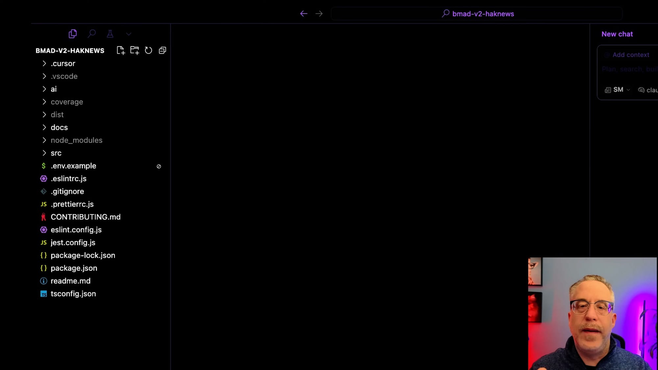Refresh the file explorer

click(x=148, y=50)
